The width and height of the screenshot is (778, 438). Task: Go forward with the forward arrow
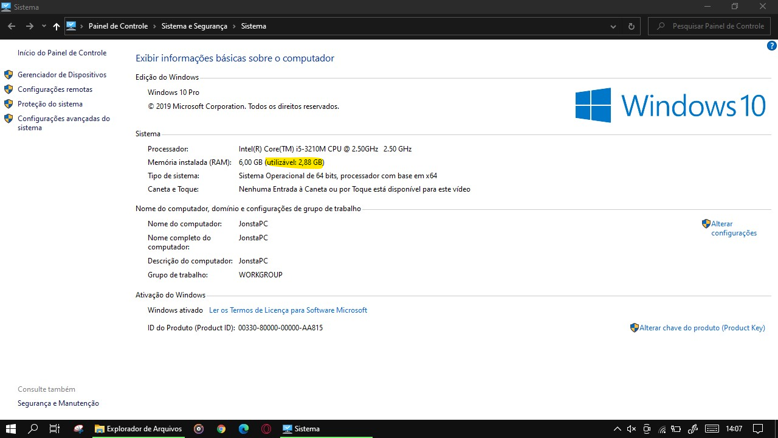pos(29,26)
